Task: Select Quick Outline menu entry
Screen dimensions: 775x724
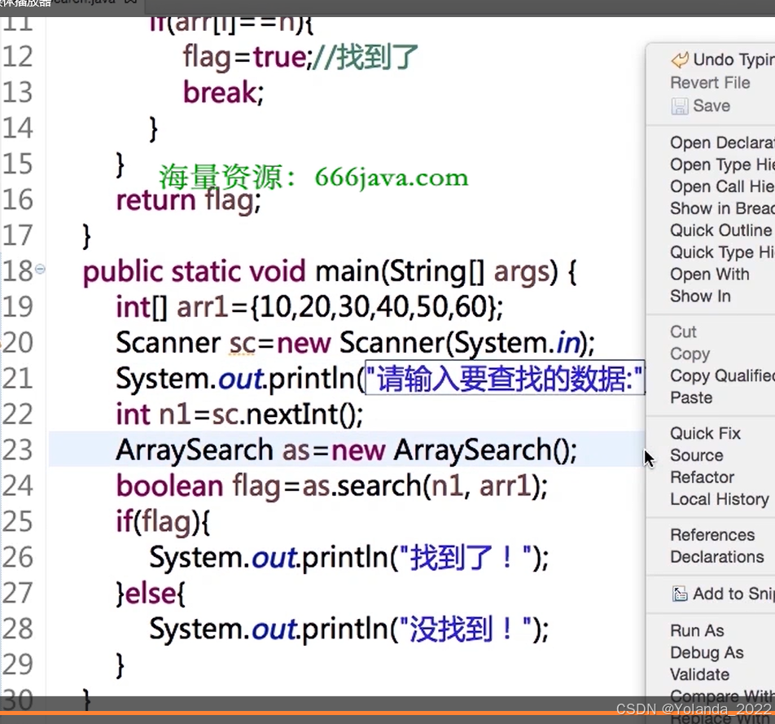Action: (720, 230)
